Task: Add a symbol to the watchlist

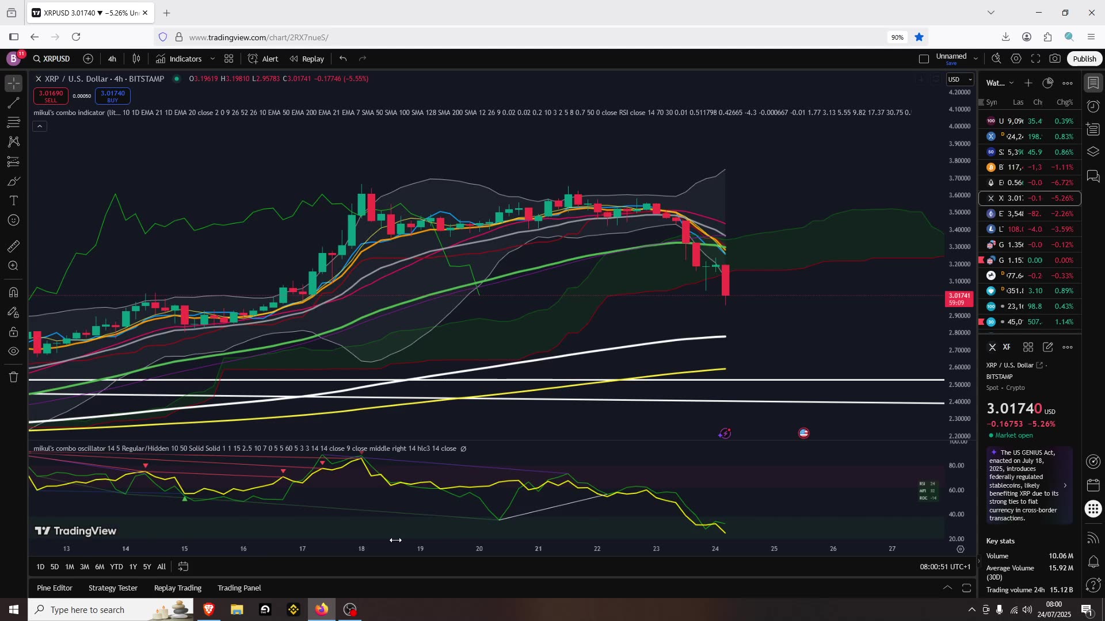Action: (x=1028, y=83)
